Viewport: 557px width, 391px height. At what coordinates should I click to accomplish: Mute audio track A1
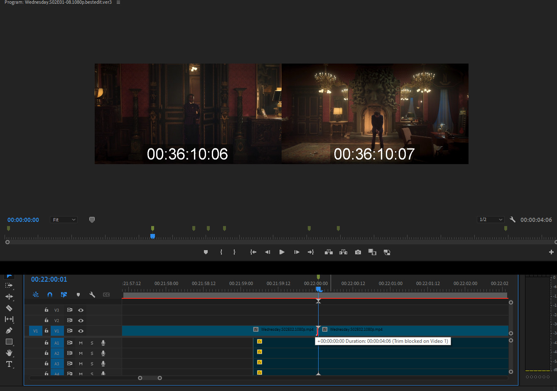81,343
